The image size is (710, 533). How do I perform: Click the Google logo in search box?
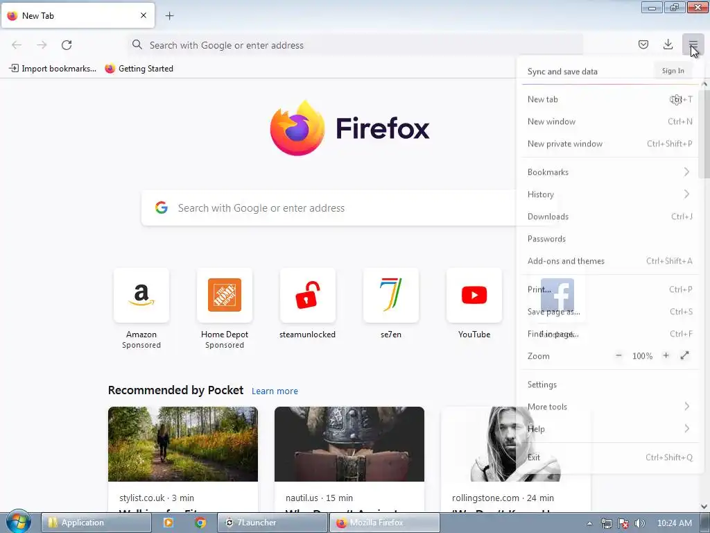pos(162,208)
